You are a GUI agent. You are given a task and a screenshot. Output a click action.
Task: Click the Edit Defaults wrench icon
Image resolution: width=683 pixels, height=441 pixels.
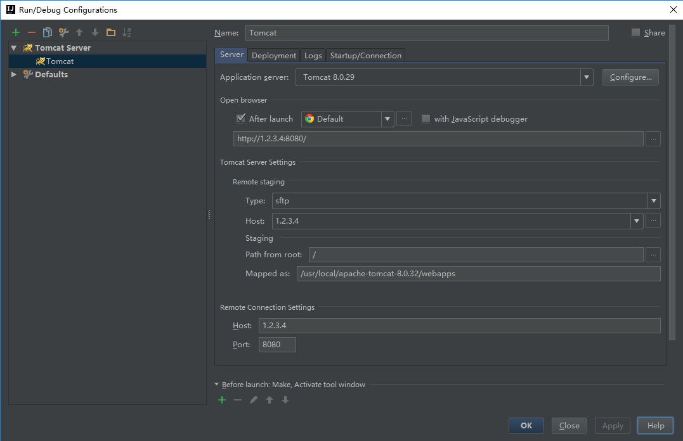point(63,32)
